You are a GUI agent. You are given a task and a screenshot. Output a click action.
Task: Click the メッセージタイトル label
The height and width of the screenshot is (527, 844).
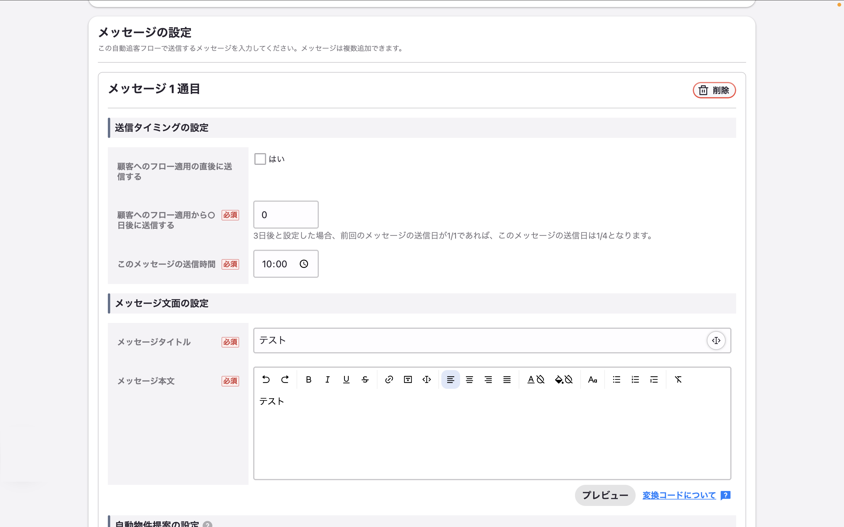154,342
